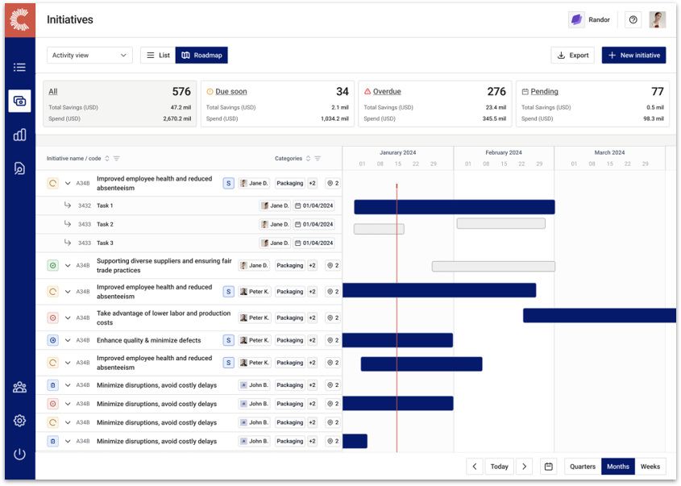Open the team members icon in sidebar
681x486 pixels.
click(x=19, y=388)
